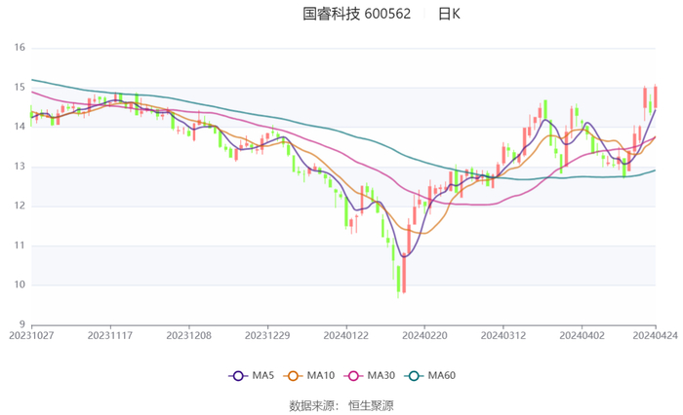Viewport: 683px width, 415px height.
Task: Click the purple MA5 legend circle marker
Action: 238,375
